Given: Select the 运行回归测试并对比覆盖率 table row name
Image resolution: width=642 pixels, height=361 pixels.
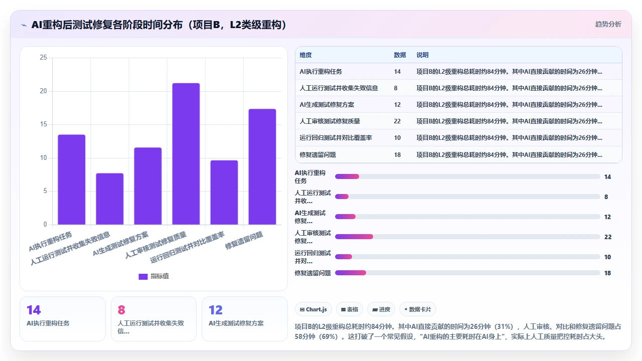Looking at the screenshot, I should pos(336,138).
